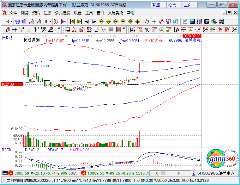Click the network globe computers icon
240x185 pixels.
[214, 22]
